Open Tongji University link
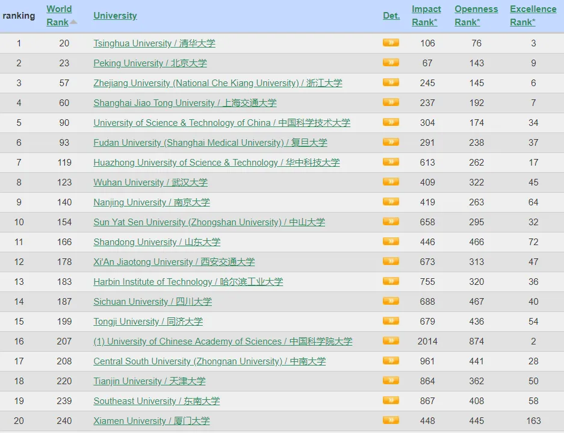 [x=148, y=322]
